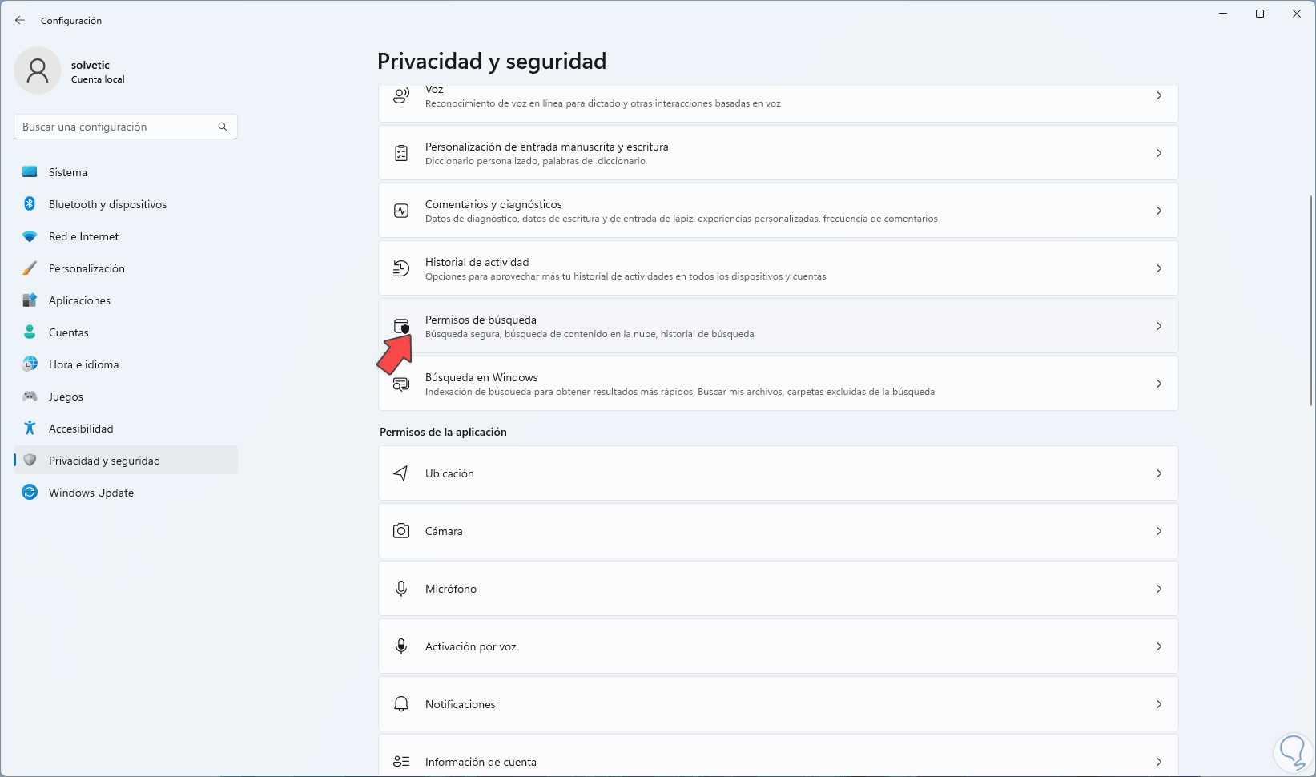Click the back arrow icon in Configuración
Viewport: 1316px width, 777px height.
20,21
